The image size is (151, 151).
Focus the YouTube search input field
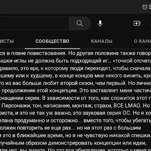coord(35,23)
